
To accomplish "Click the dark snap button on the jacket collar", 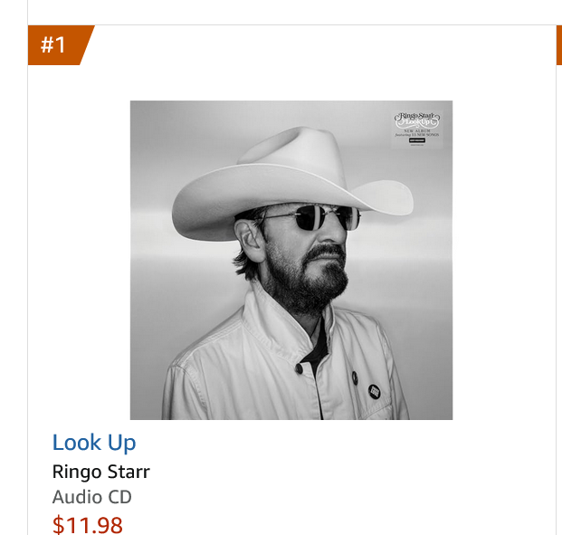I will pos(299,367).
